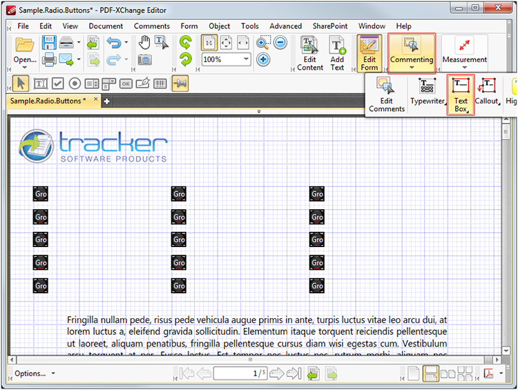Select the Barcode form tool
This screenshot has height=390, width=518.
(160, 84)
